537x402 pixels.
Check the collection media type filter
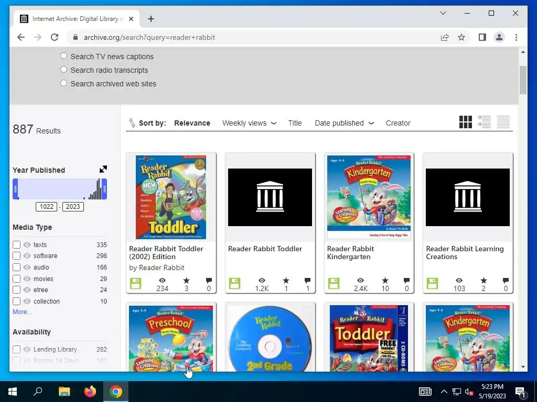tap(16, 301)
